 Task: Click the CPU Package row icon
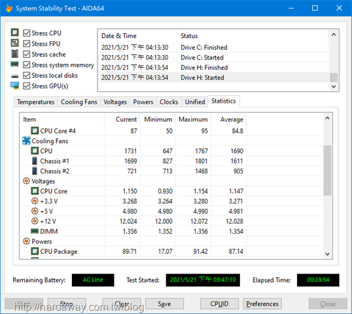35,251
